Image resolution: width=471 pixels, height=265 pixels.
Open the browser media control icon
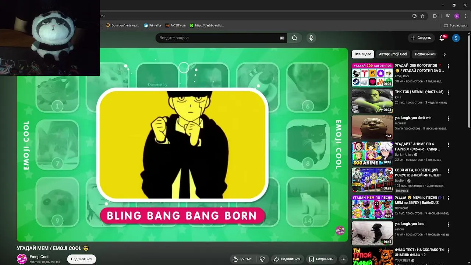448,16
